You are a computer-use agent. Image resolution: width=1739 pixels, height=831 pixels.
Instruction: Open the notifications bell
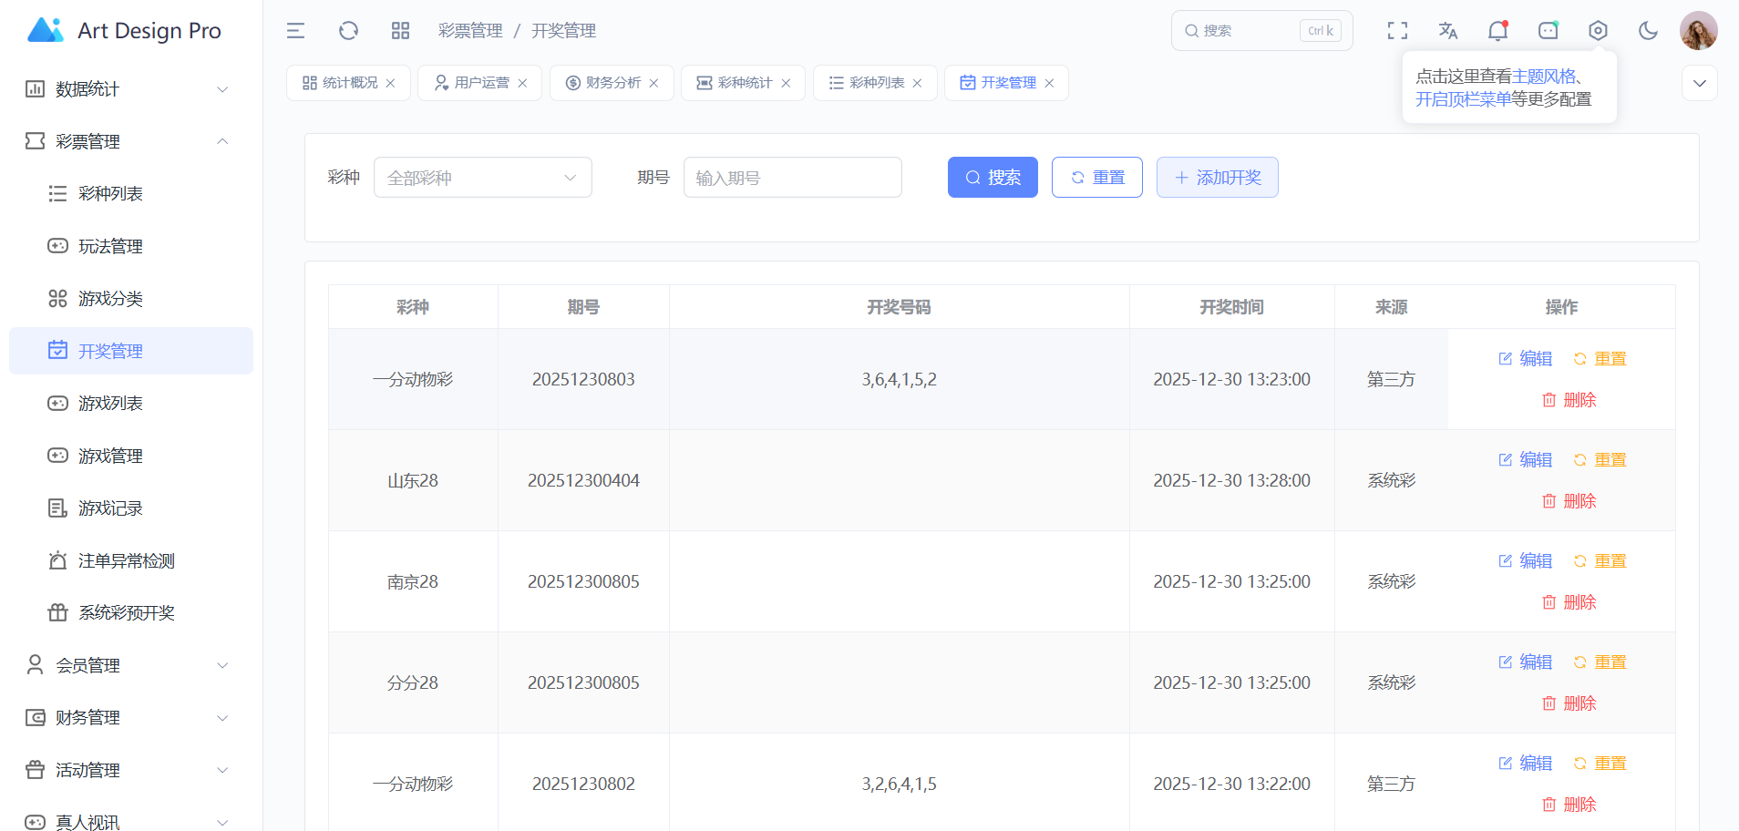1497,31
